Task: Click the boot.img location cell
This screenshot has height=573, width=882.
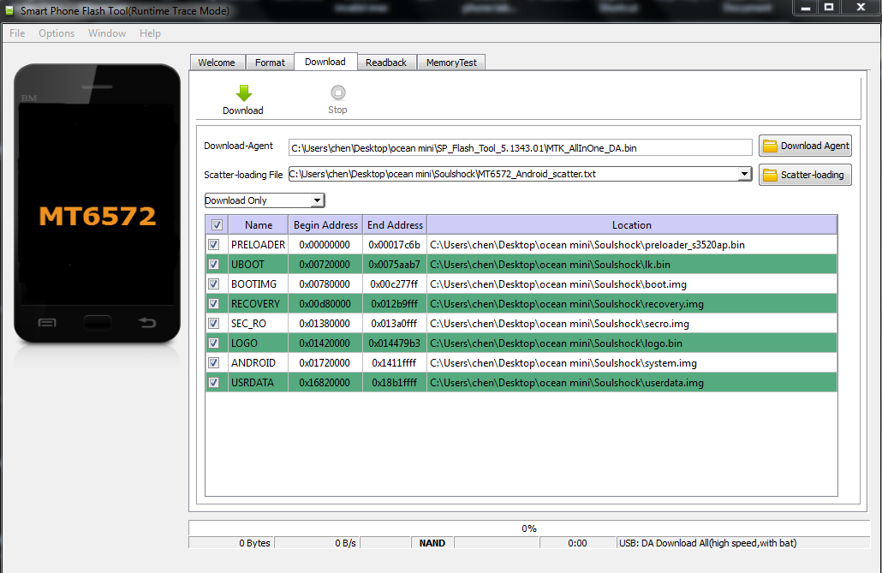Action: [632, 284]
